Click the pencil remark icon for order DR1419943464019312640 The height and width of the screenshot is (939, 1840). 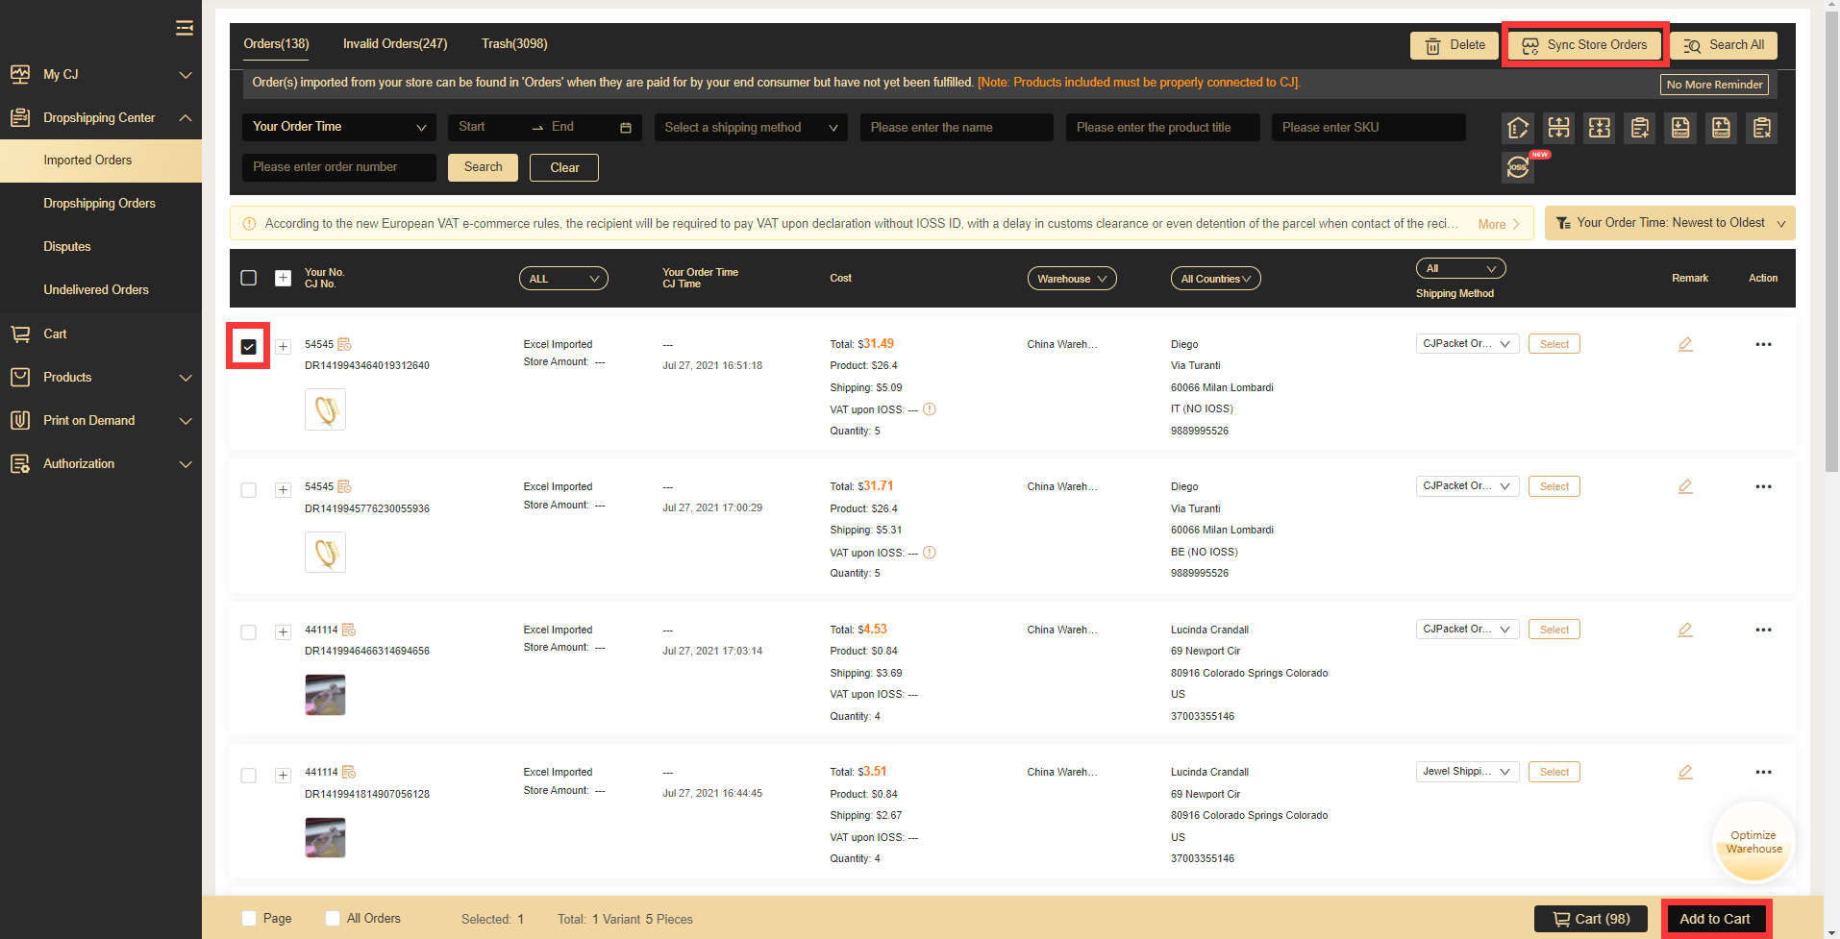(1685, 344)
